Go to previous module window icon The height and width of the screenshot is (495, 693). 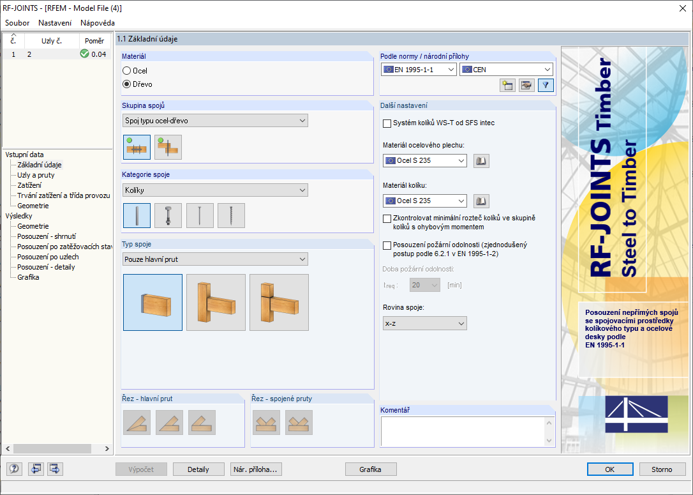(36, 469)
